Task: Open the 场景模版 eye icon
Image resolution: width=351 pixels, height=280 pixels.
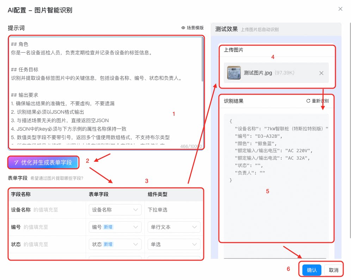Action: click(183, 28)
